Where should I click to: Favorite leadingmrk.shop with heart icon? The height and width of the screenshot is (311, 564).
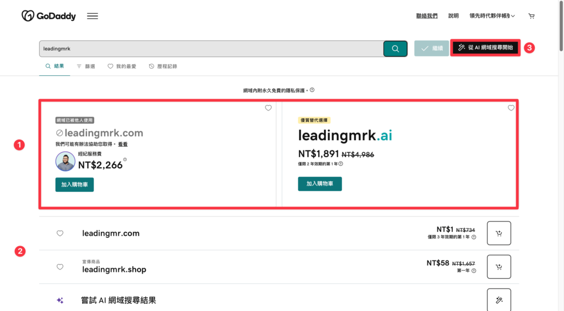60,267
